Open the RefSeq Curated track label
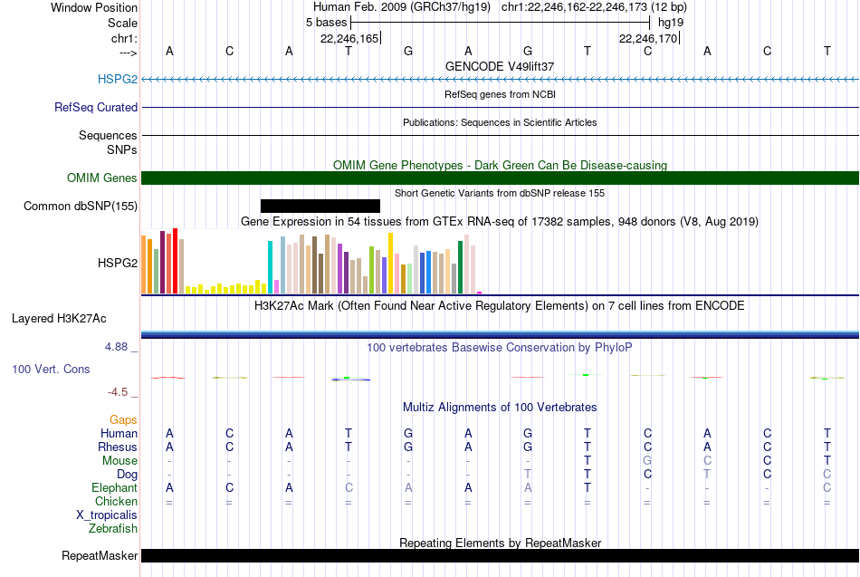Screen dimensions: 860x577 pos(96,107)
